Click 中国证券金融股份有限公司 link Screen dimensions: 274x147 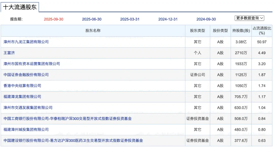(26, 75)
